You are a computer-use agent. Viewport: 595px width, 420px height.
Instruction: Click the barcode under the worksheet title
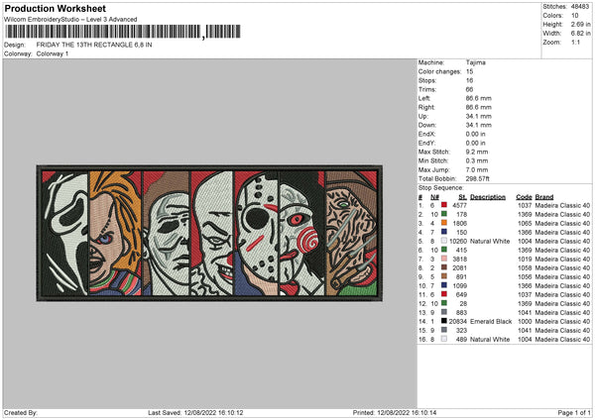tap(123, 32)
